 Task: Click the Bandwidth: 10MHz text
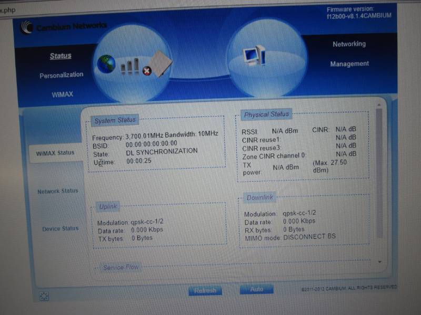tap(192, 134)
